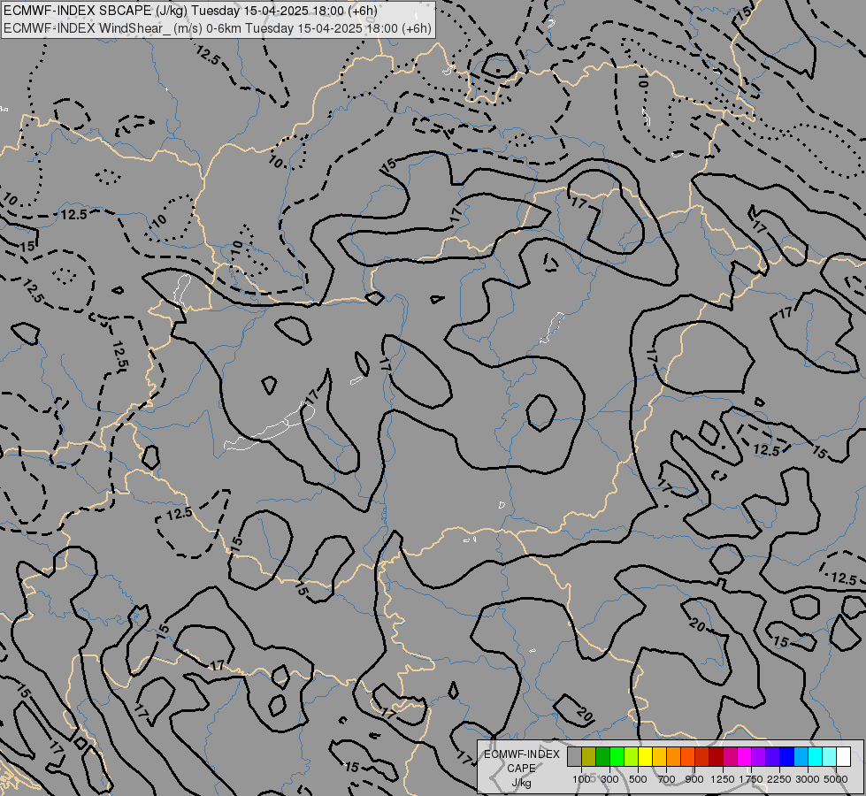
Task: Click the 1750 legend value
Action: point(751,779)
